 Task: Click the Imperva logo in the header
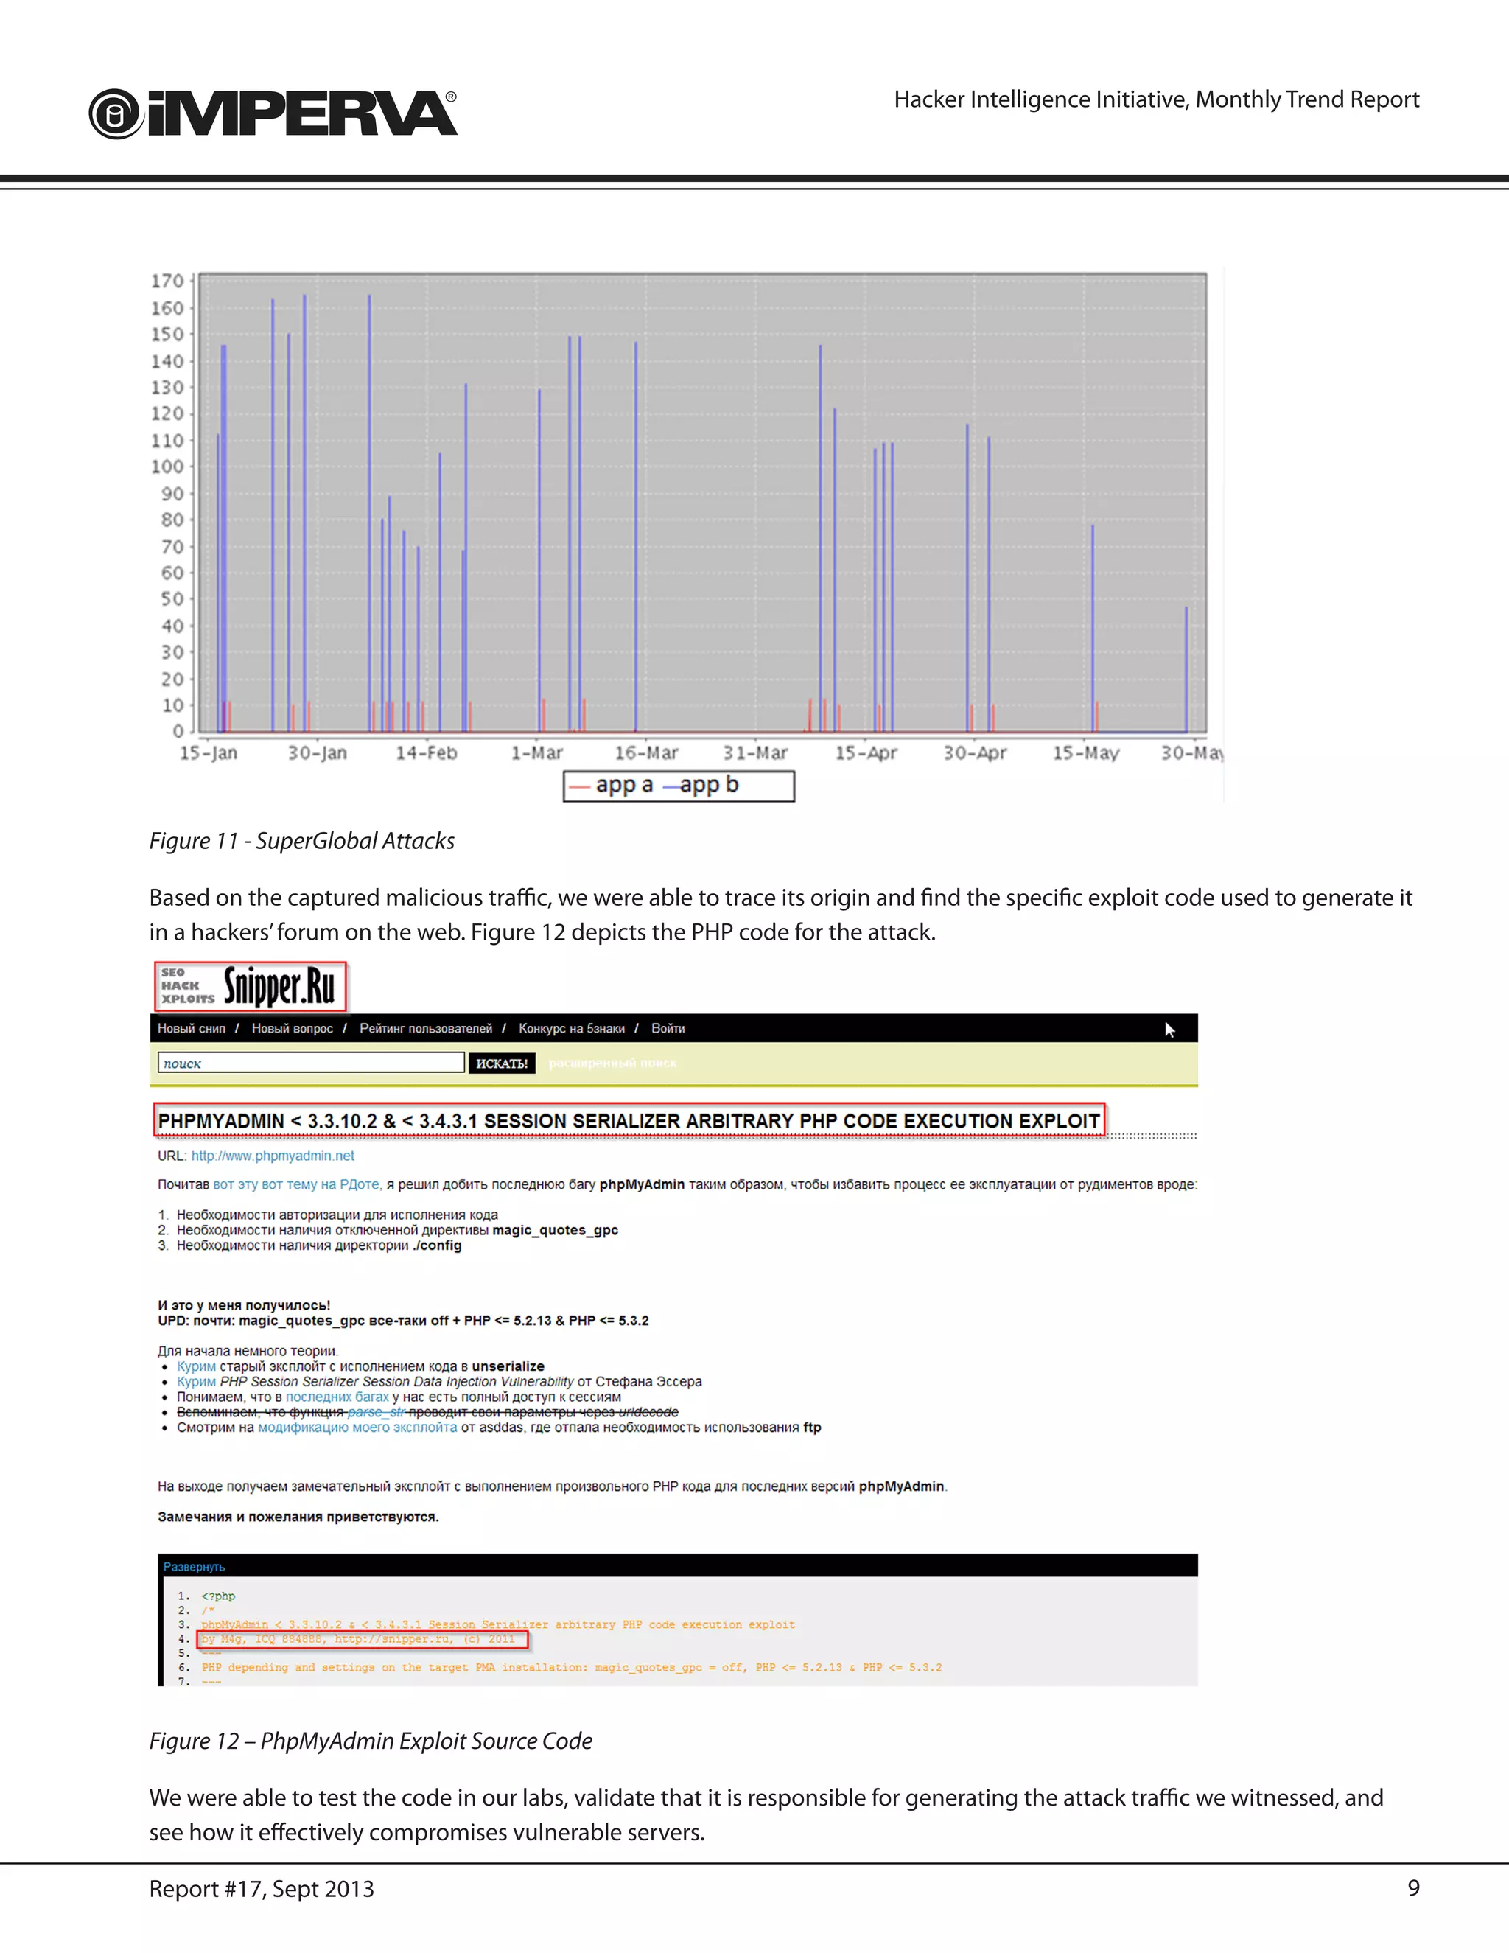click(273, 113)
